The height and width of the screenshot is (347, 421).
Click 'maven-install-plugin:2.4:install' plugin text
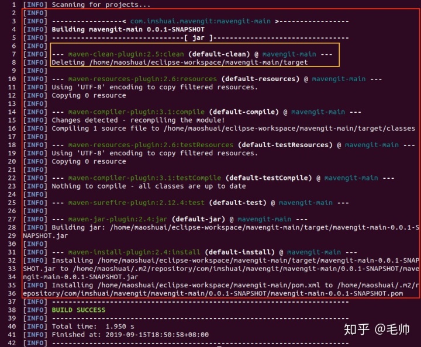pos(134,252)
